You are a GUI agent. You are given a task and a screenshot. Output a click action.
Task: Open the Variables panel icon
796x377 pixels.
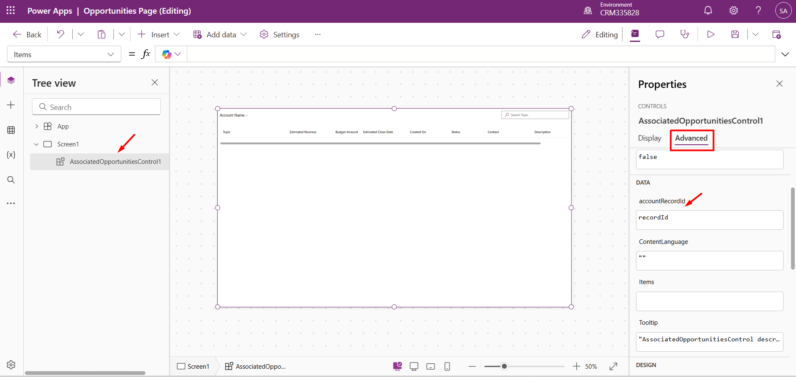click(11, 155)
